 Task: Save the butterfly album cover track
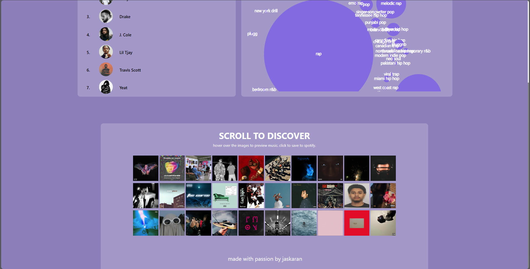click(x=146, y=168)
